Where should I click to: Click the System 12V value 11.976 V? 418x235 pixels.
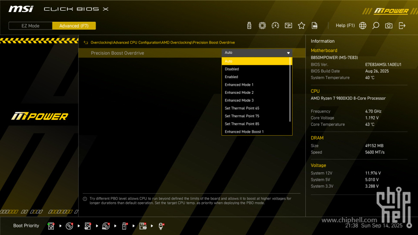tap(373, 173)
